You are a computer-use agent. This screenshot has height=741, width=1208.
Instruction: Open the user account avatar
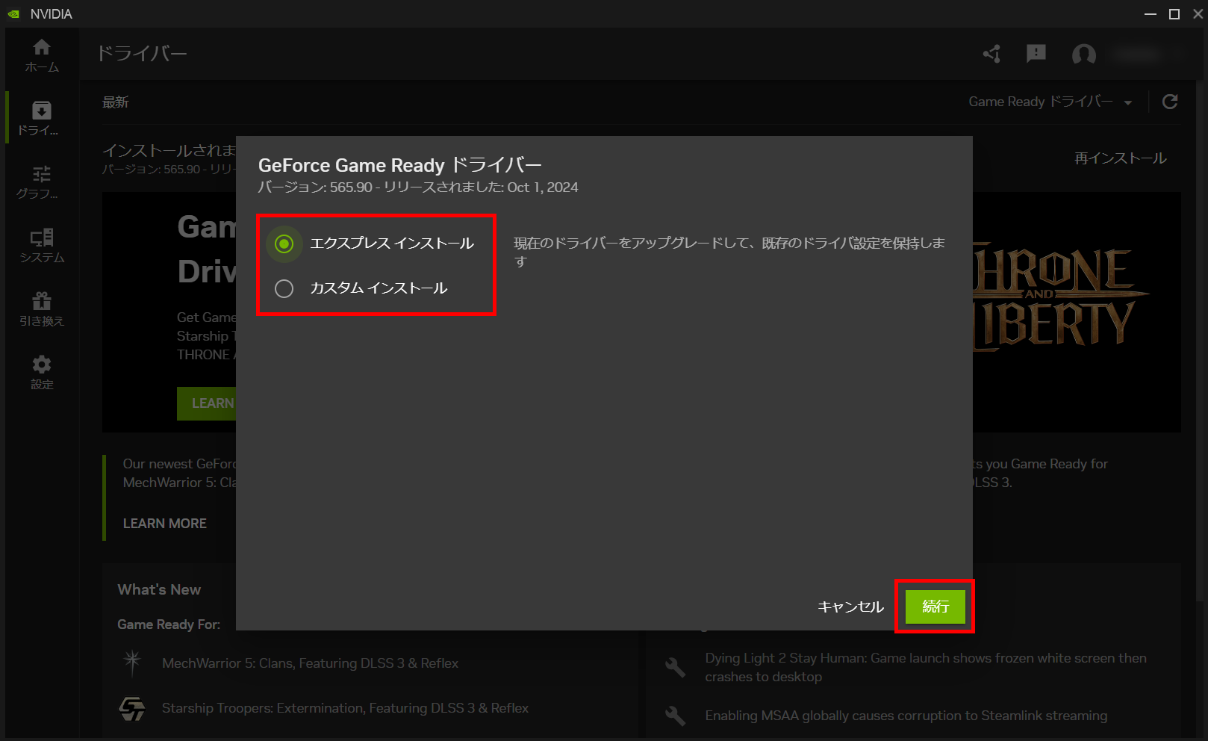point(1084,54)
